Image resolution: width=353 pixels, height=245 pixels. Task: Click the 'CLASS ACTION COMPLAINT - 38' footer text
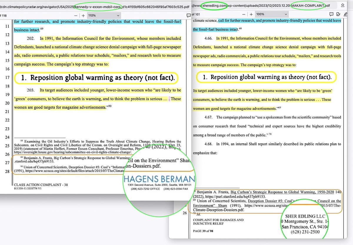tap(41, 185)
